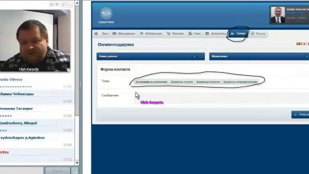
Task: Select the Яшина Чебоксары chat entry
Action: (37, 98)
